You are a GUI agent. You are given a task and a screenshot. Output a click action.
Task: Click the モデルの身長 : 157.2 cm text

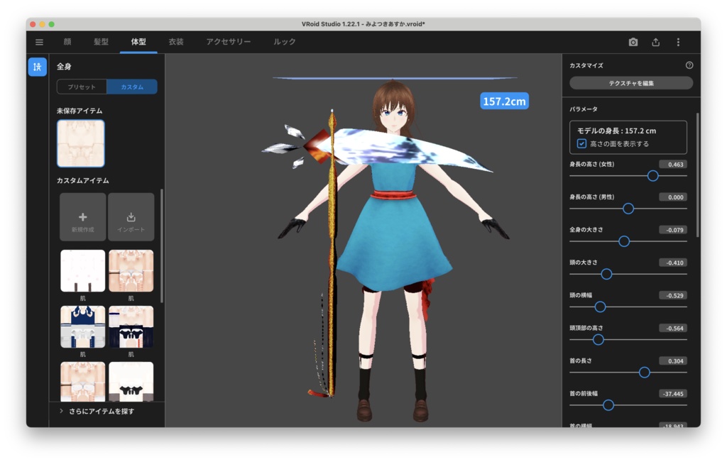pos(616,131)
